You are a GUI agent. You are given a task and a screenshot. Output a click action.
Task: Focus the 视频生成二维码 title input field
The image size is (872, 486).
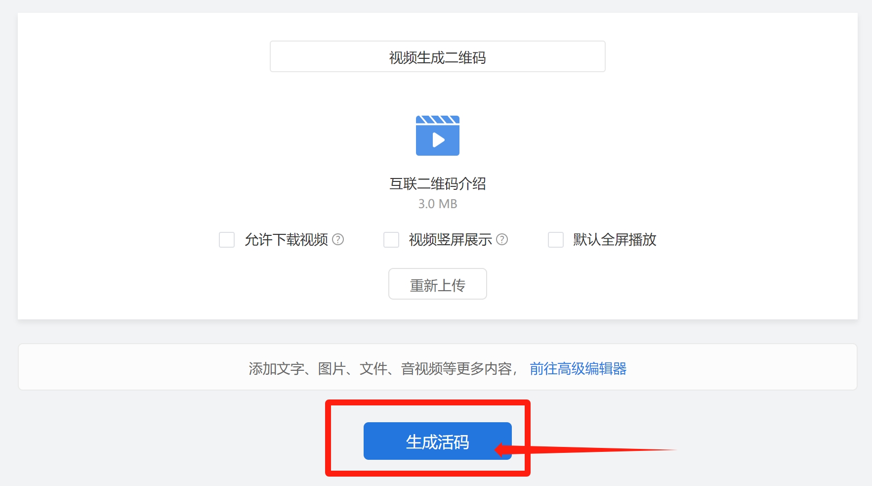point(438,56)
